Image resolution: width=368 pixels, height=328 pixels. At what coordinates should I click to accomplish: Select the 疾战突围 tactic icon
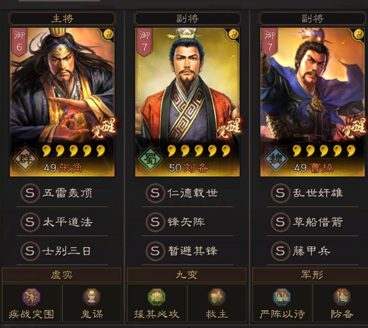(x=31, y=297)
